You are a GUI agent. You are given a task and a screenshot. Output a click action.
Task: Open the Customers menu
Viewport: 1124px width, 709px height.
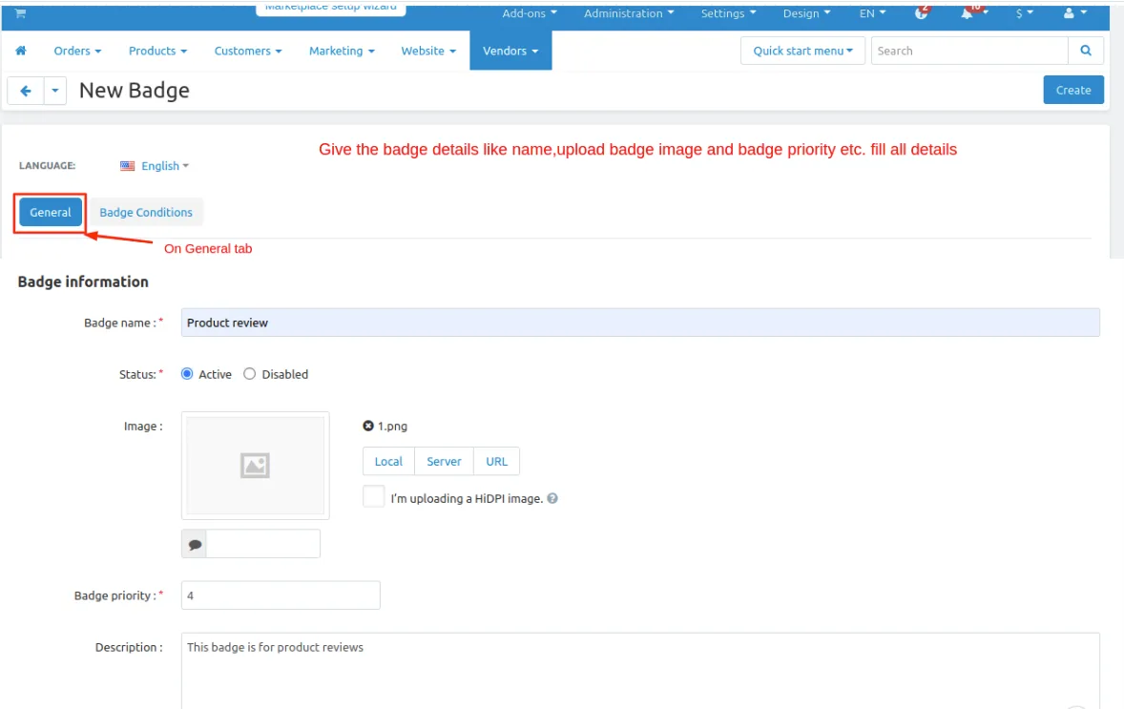[x=248, y=51]
